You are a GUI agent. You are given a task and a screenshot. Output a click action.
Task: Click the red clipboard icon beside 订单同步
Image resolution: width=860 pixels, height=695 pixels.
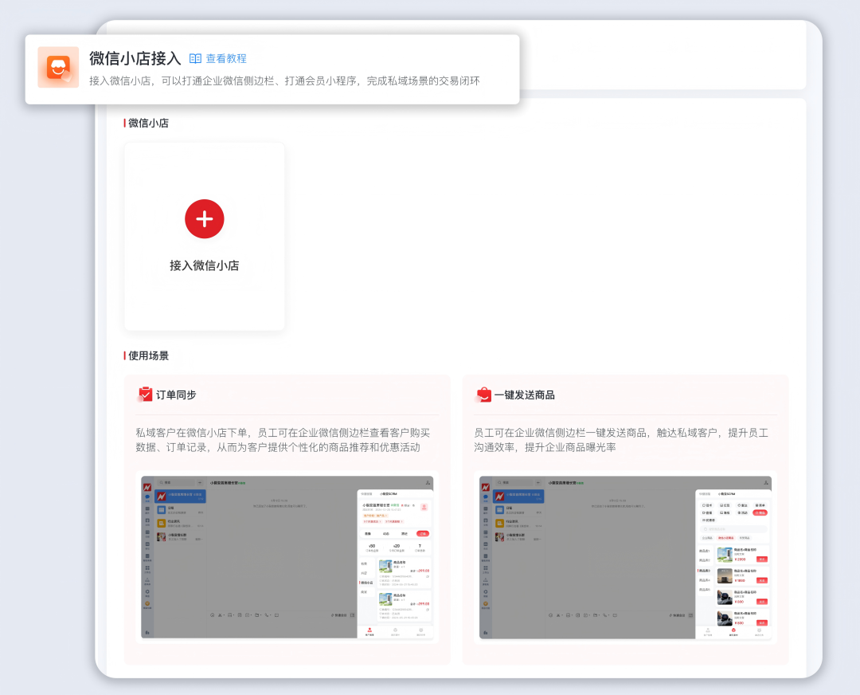145,394
